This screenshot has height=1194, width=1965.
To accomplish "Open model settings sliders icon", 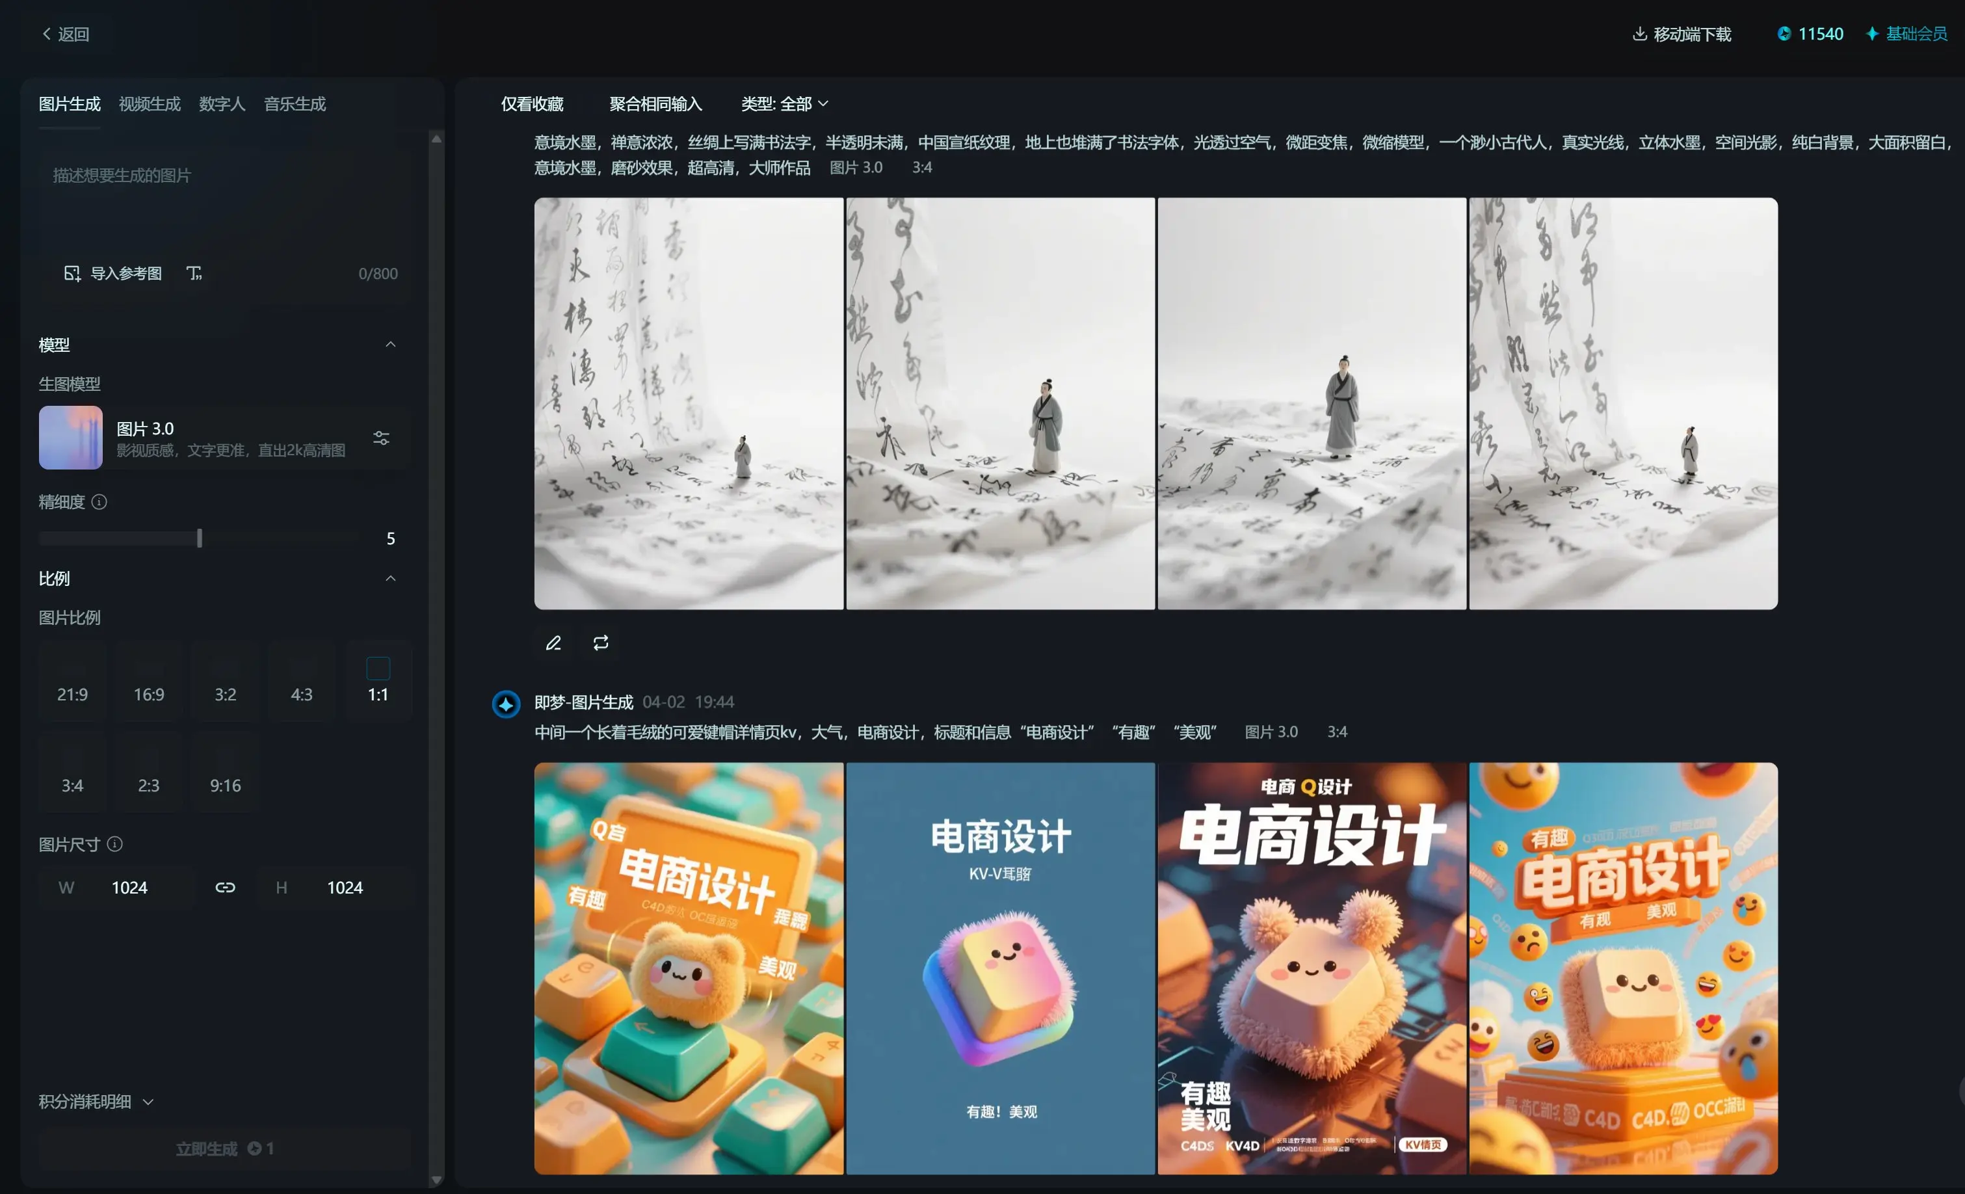I will coord(381,438).
